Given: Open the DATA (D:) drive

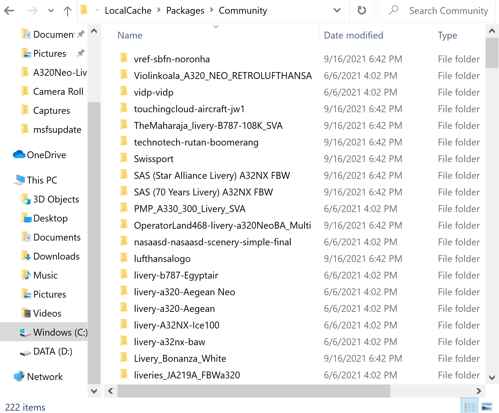Looking at the screenshot, I should pyautogui.click(x=52, y=351).
